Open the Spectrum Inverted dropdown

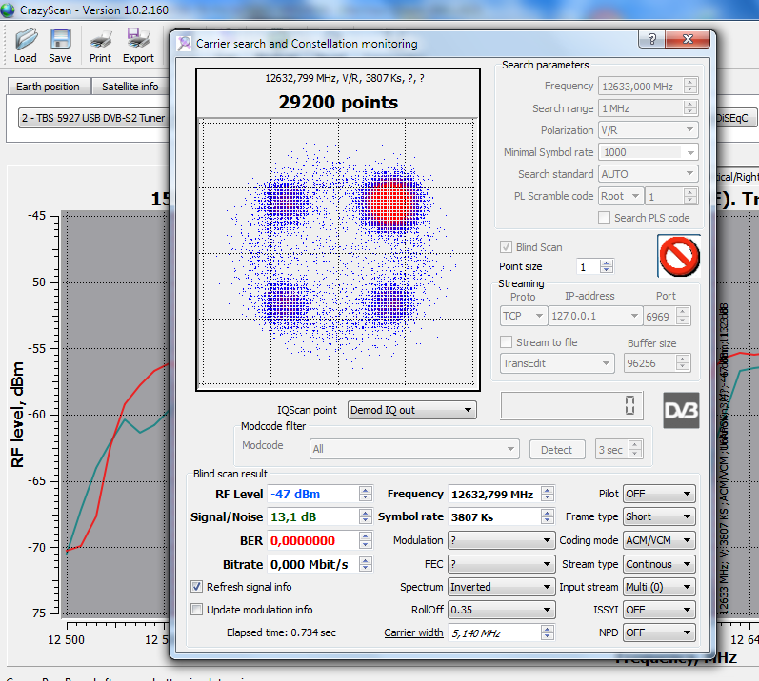pyautogui.click(x=501, y=587)
